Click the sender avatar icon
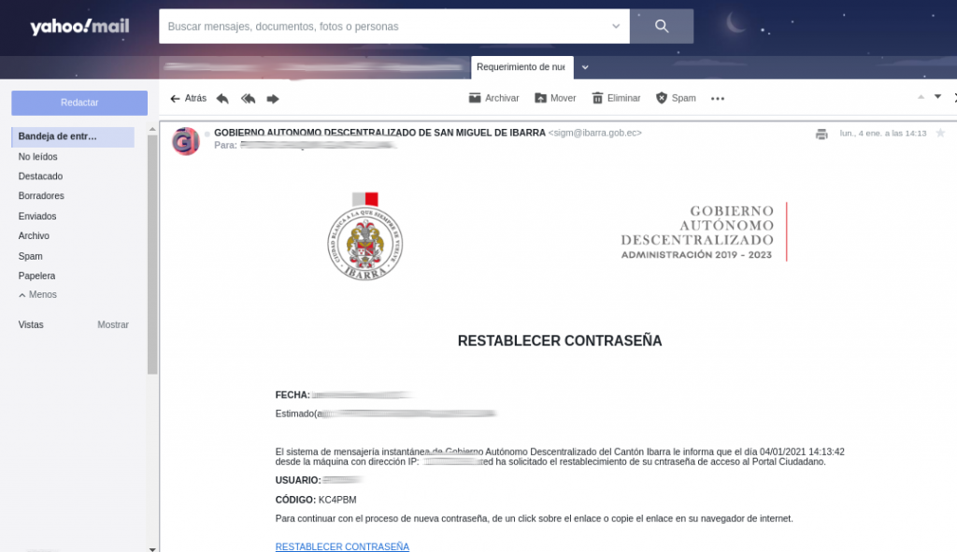The width and height of the screenshot is (957, 552). pos(186,142)
